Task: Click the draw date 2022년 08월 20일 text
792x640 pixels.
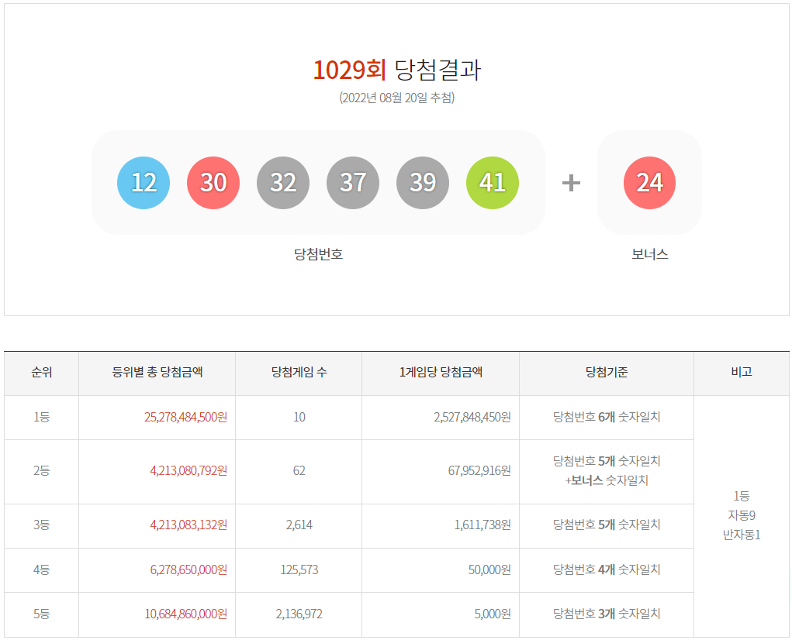Action: click(x=396, y=98)
